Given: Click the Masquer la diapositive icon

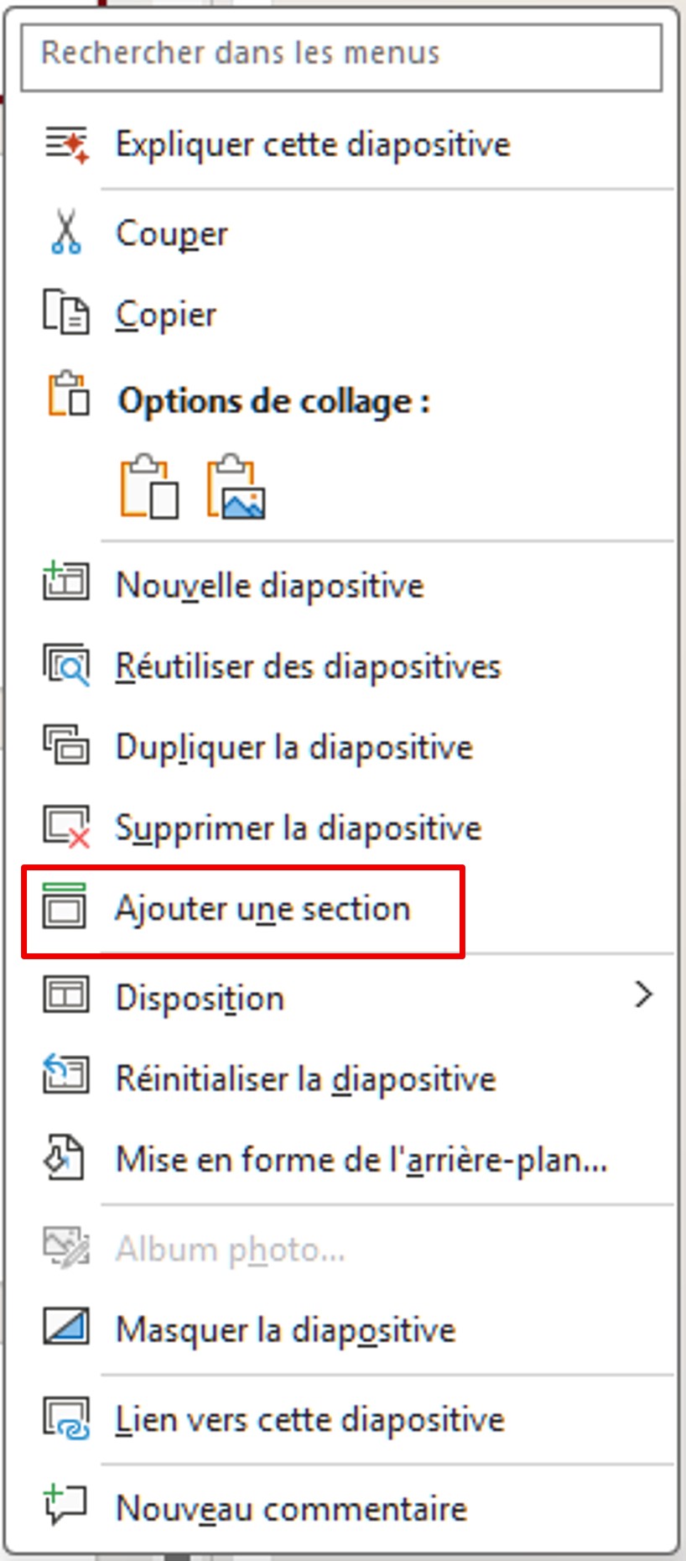Looking at the screenshot, I should pos(66,1328).
